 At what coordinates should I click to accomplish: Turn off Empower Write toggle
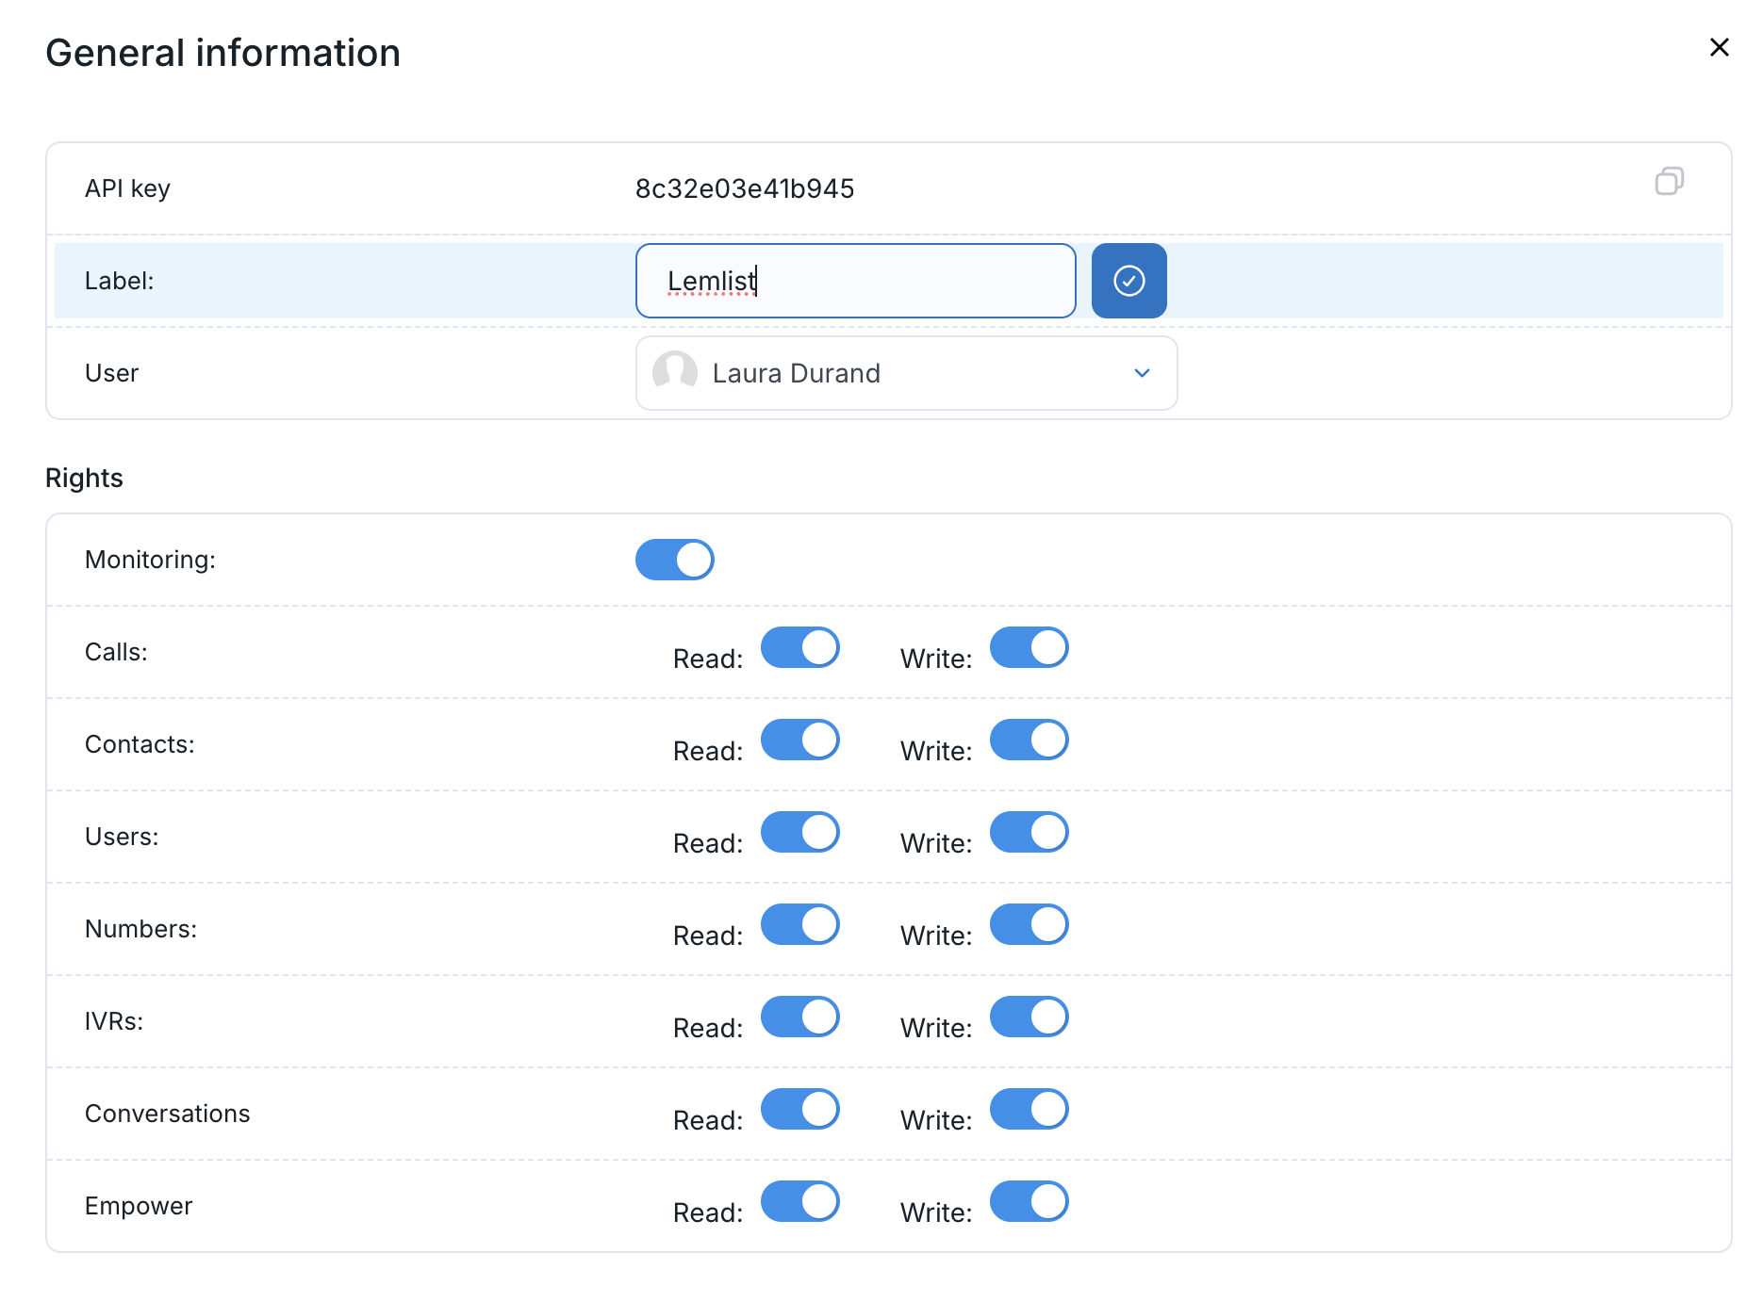pos(1029,1201)
